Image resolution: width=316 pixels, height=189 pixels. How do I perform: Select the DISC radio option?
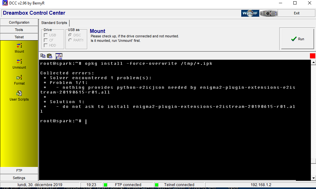click(x=70, y=35)
